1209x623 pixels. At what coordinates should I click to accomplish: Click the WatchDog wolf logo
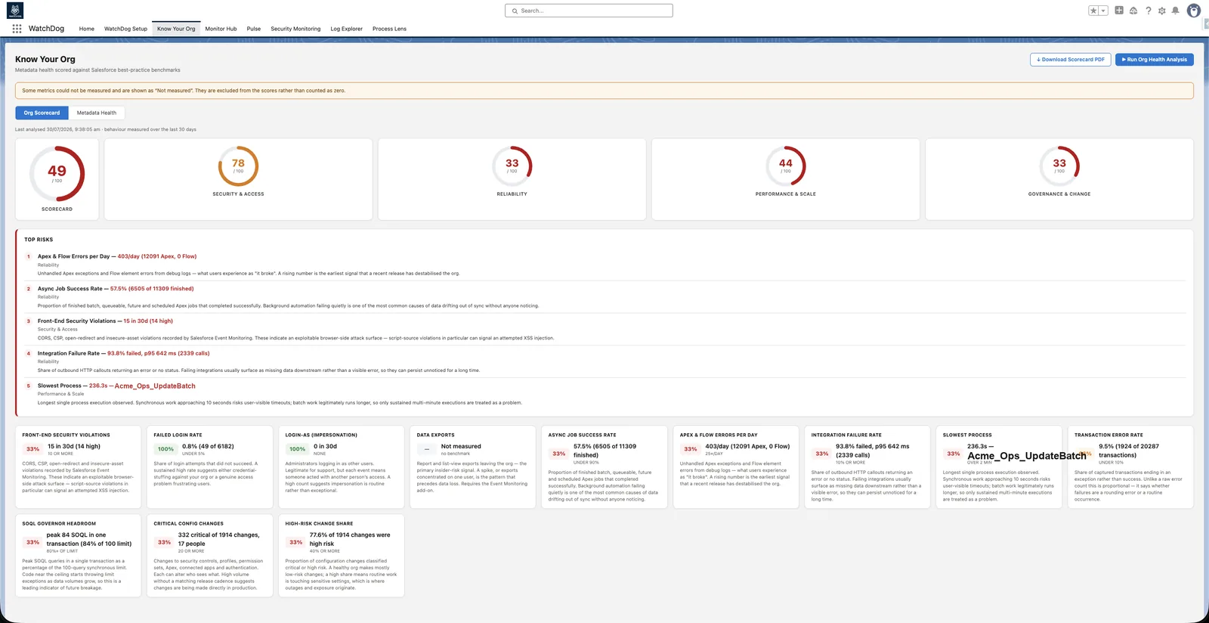click(x=14, y=11)
